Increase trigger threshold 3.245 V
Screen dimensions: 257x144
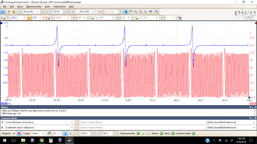pos(93,133)
